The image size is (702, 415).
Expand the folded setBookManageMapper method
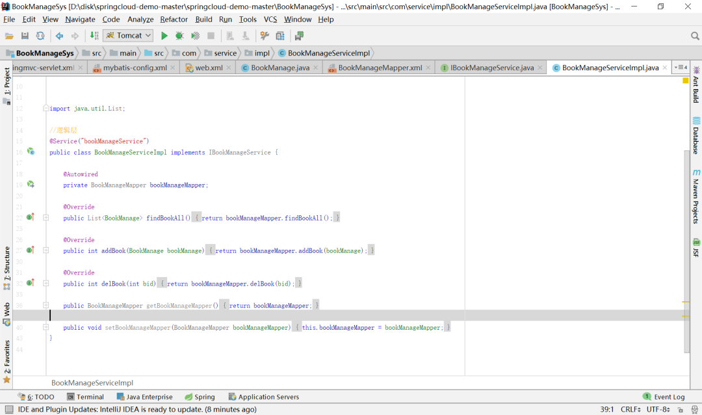(45, 327)
